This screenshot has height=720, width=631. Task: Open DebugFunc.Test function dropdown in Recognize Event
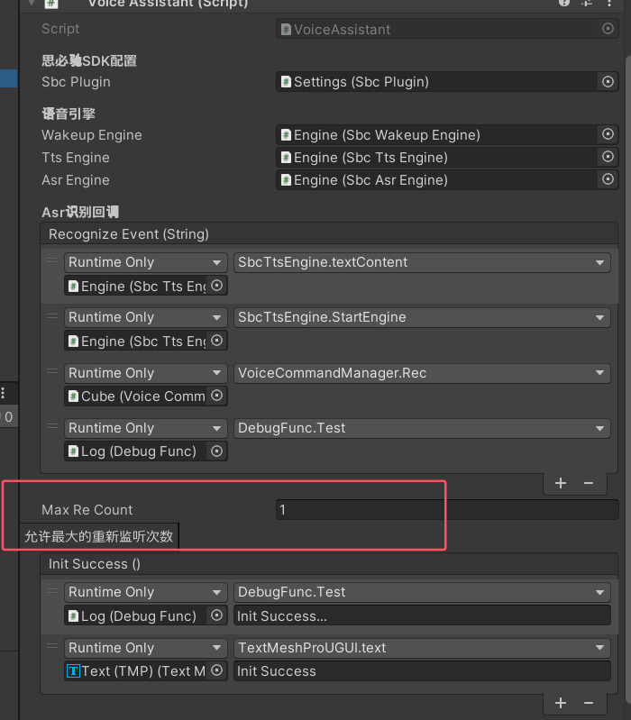click(x=422, y=428)
